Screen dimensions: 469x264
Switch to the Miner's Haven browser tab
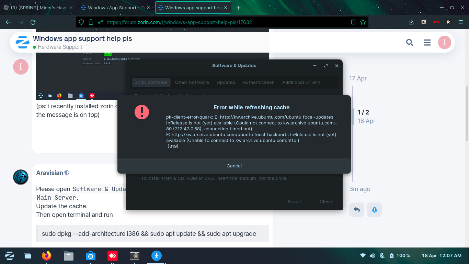click(x=38, y=8)
